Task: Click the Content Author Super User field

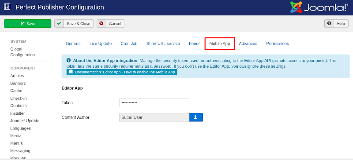Action: [x=154, y=117]
